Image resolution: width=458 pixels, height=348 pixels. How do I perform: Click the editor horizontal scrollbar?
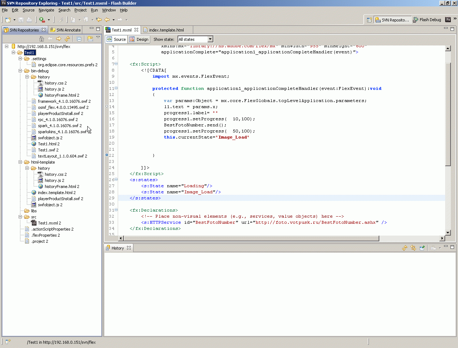coord(250,238)
